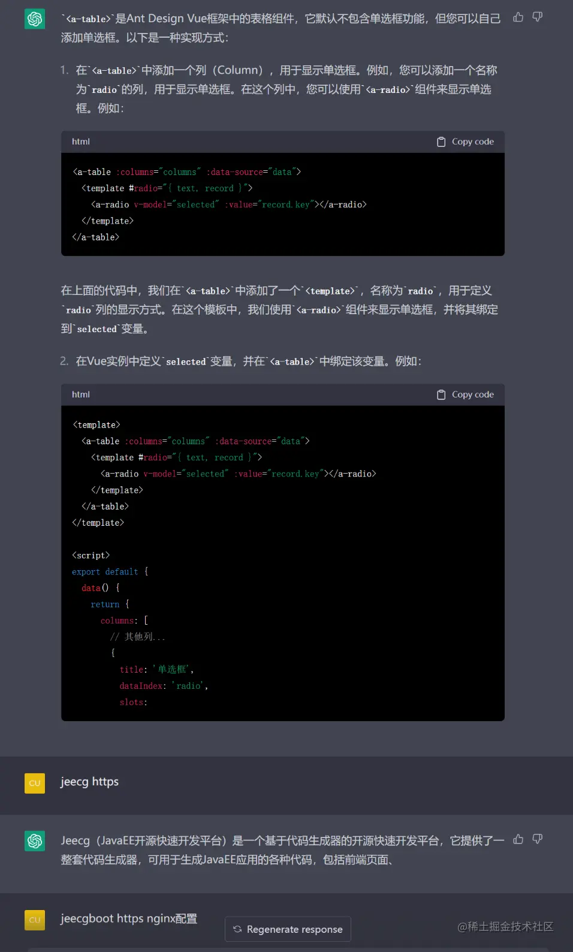Image resolution: width=573 pixels, height=952 pixels.
Task: Click thumbs up on the Jeecg answer
Action: (x=518, y=839)
